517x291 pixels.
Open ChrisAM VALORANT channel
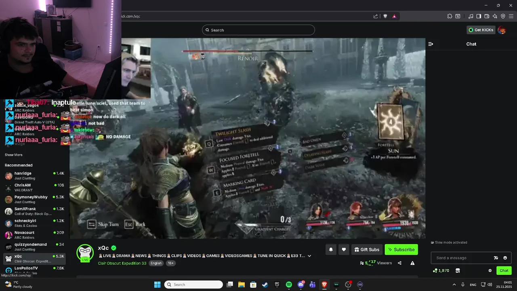pos(35,188)
